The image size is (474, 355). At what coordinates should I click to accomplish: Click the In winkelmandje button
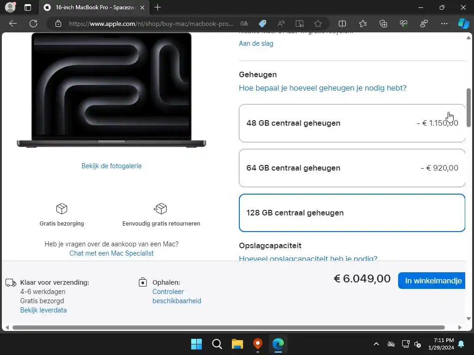[x=432, y=281]
